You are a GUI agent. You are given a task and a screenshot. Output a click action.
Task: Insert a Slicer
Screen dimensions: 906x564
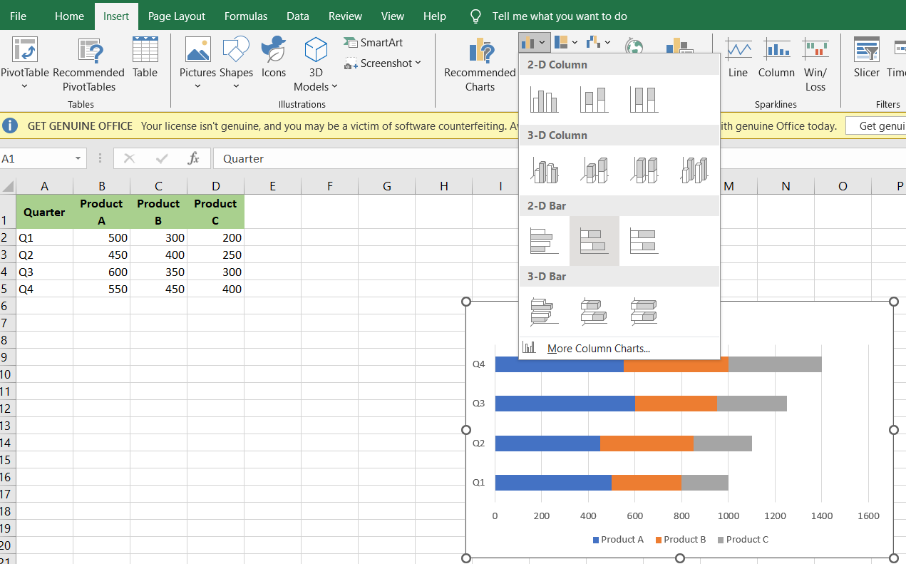(866, 61)
